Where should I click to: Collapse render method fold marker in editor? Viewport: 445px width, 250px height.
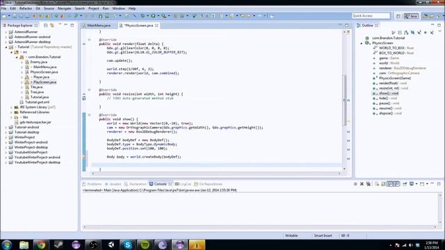click(89, 40)
